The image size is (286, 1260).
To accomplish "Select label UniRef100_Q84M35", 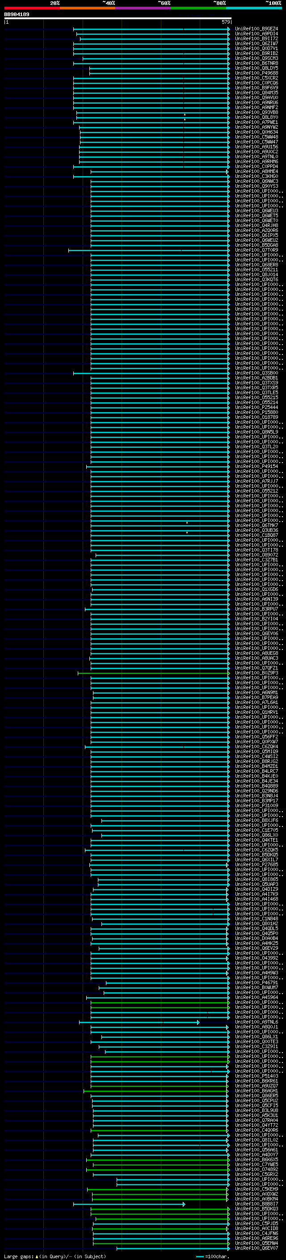I will pos(257,93).
